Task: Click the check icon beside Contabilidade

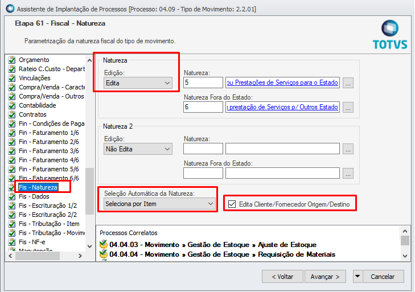Action: [11, 105]
